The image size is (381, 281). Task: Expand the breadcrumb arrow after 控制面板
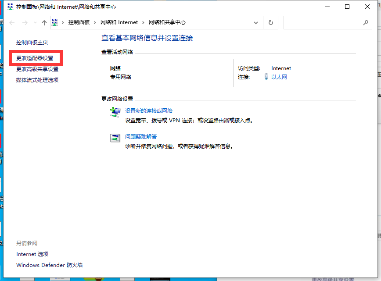pos(96,22)
